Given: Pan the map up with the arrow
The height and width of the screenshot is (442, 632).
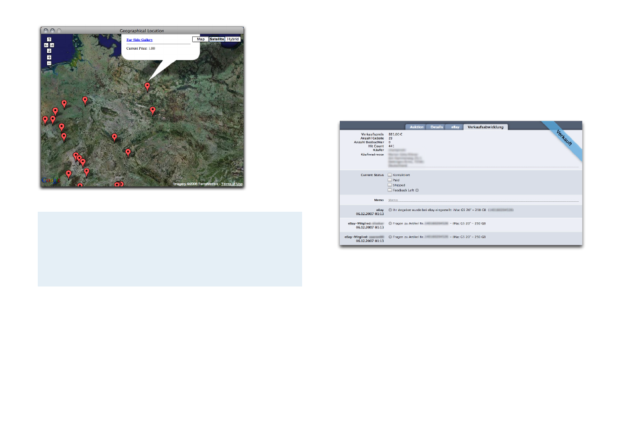Looking at the screenshot, I should point(49,40).
